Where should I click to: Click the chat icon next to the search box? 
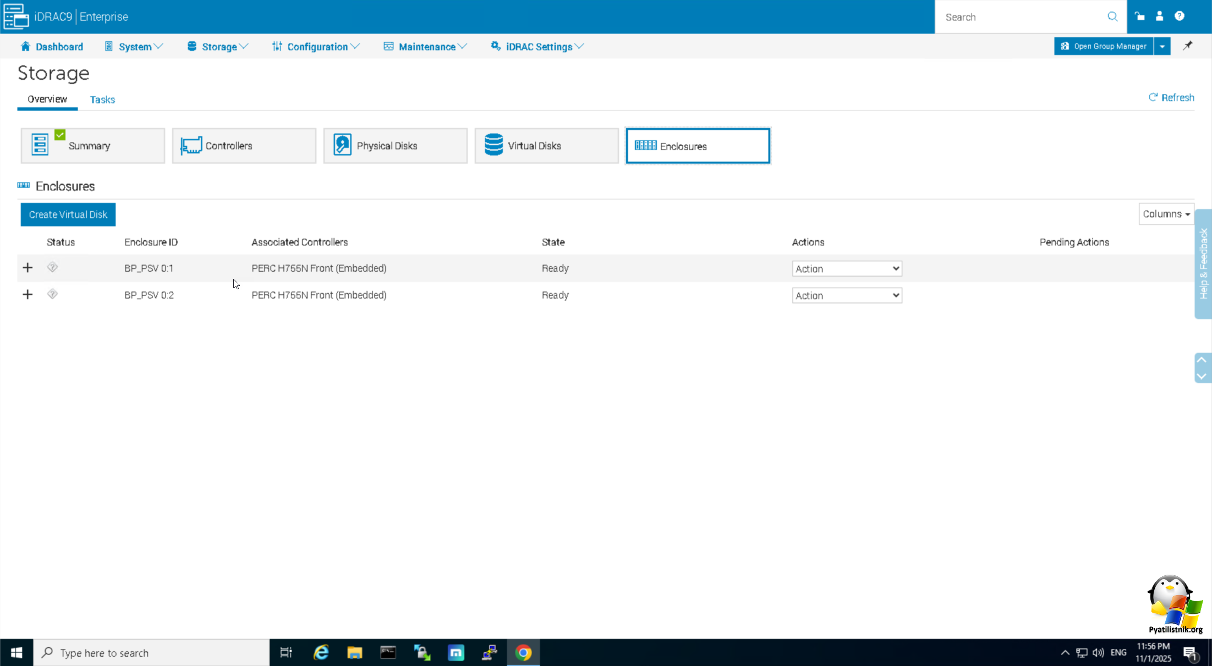tap(1139, 16)
